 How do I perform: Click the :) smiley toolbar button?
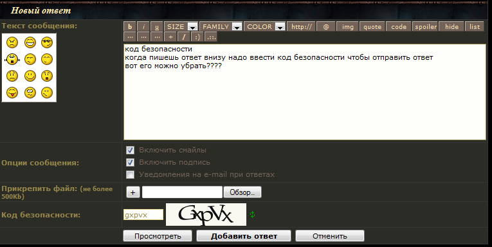tap(197, 37)
